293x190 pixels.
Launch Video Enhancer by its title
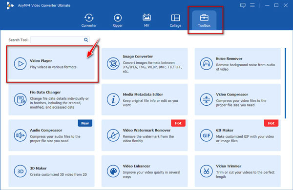click(136, 166)
